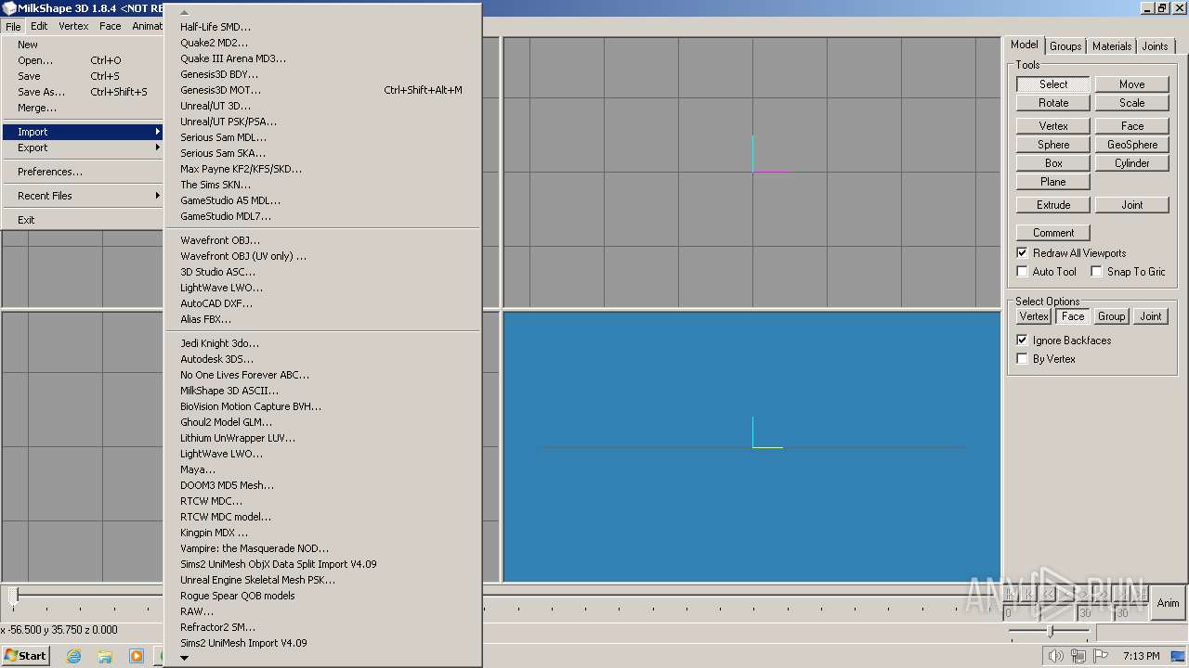The width and height of the screenshot is (1189, 668).
Task: Switch to the Model tab
Action: pyautogui.click(x=1025, y=45)
